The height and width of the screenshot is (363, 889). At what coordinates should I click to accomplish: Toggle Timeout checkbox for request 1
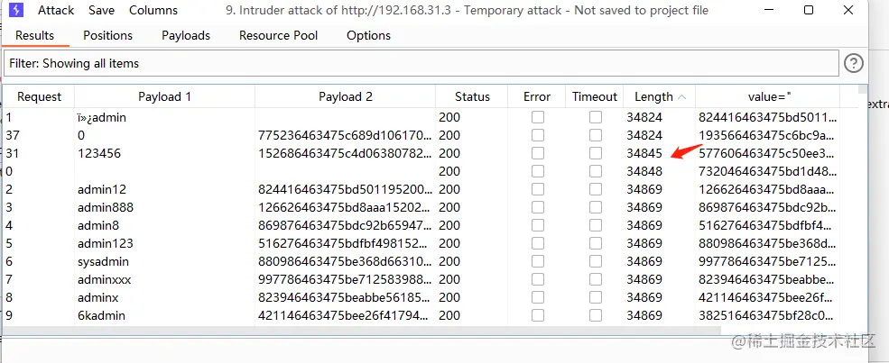point(596,117)
